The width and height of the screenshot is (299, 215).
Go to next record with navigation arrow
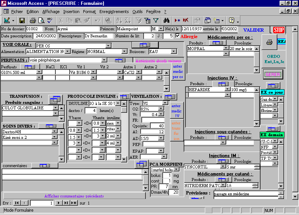tap(59, 203)
